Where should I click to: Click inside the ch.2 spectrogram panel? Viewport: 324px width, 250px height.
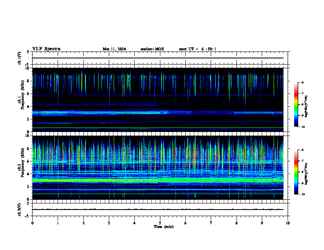pos(158,167)
